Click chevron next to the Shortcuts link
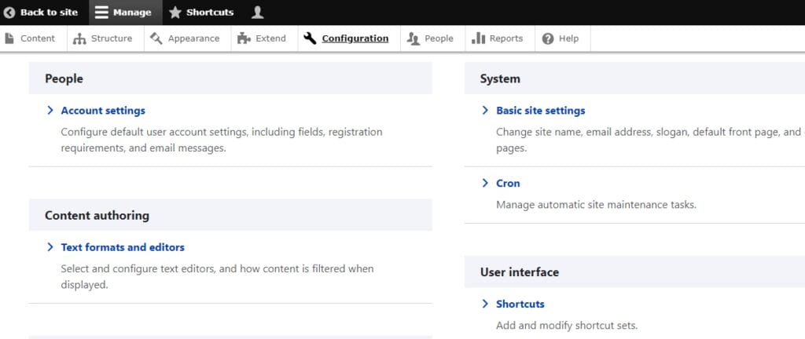This screenshot has height=339, width=805. [485, 304]
